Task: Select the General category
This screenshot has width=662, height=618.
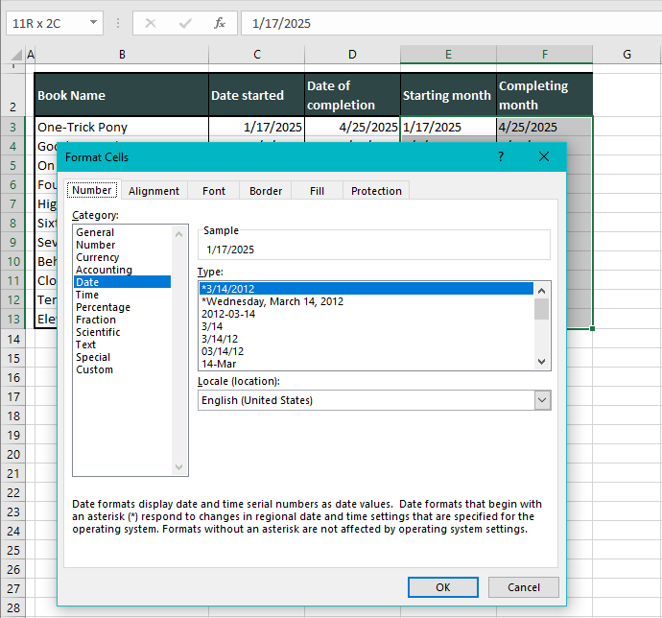Action: [123, 232]
